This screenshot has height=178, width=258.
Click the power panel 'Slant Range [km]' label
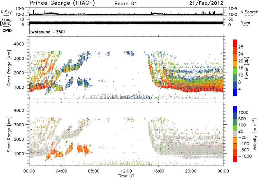pos(9,68)
